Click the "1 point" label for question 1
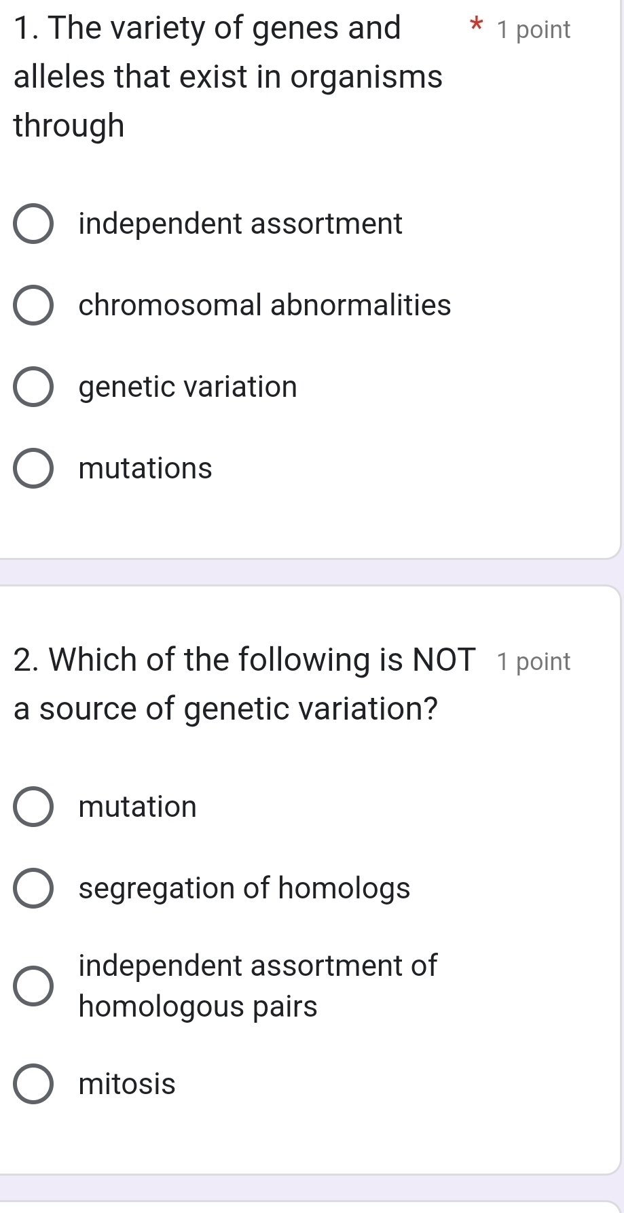 point(534,29)
